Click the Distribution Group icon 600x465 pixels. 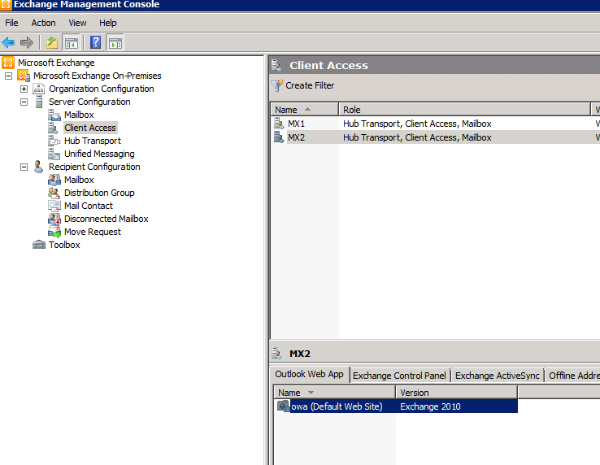54,193
